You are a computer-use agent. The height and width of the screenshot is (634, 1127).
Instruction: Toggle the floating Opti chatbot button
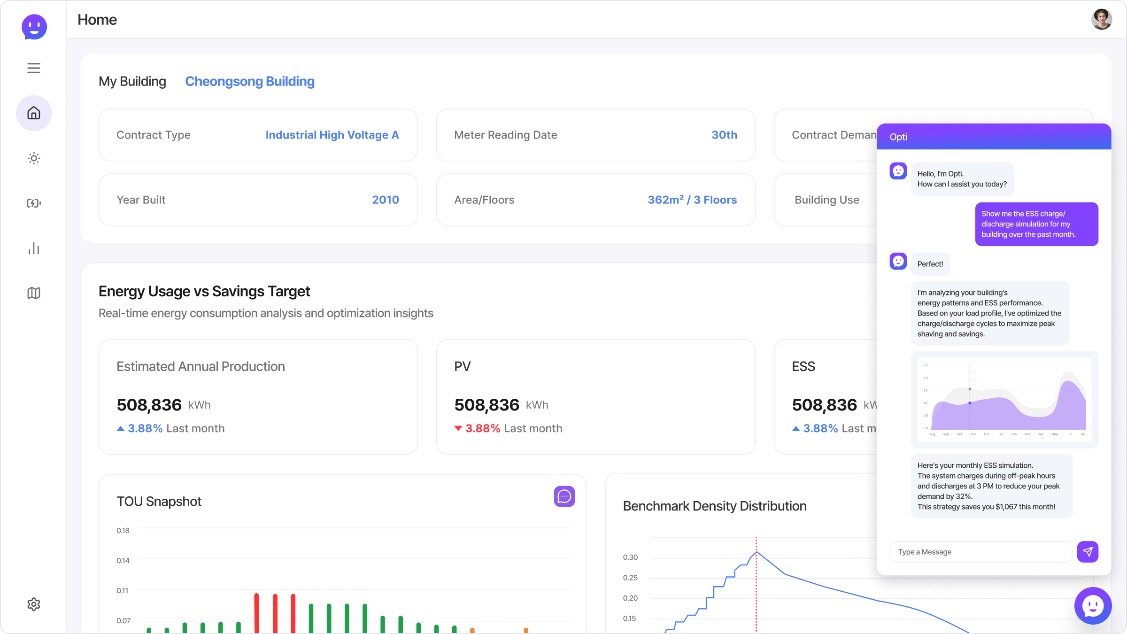pyautogui.click(x=1093, y=606)
